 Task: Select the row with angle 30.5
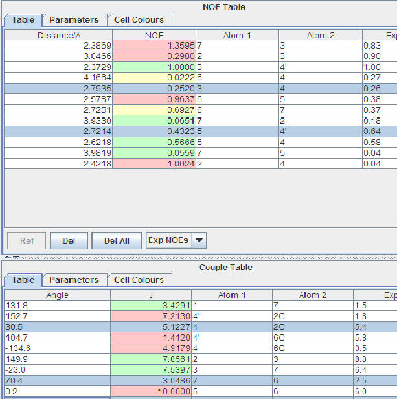201,326
